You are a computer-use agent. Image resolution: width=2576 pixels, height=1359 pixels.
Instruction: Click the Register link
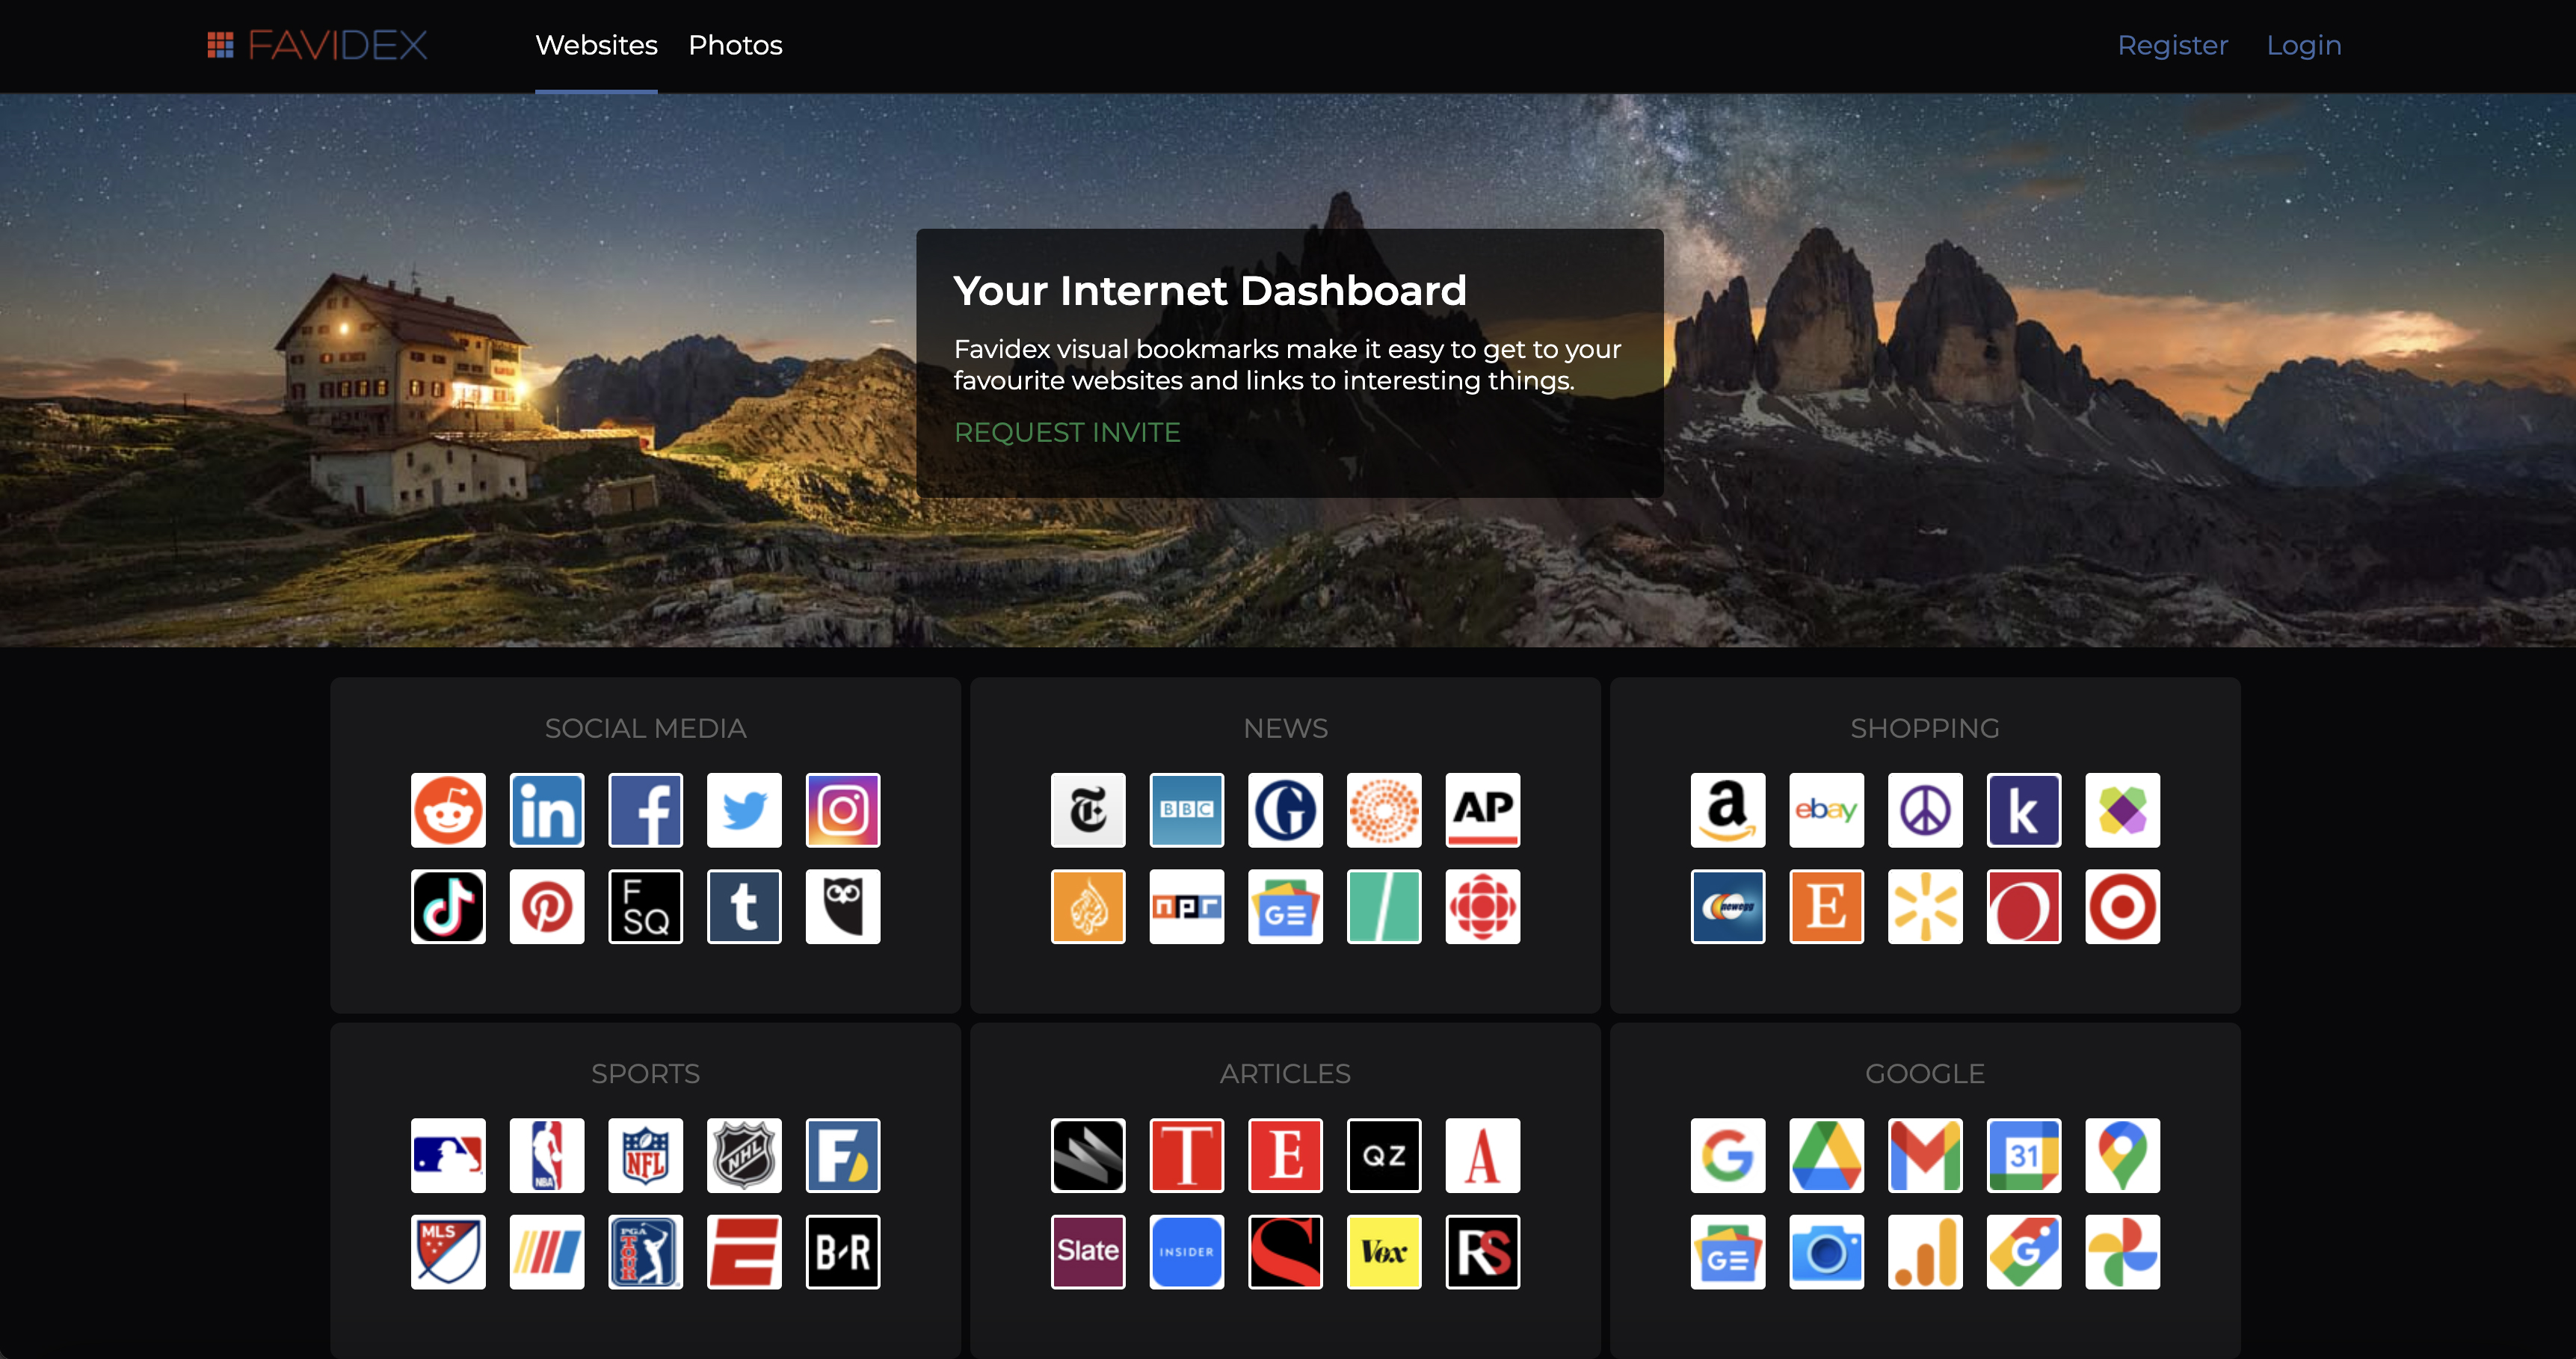[x=2172, y=45]
